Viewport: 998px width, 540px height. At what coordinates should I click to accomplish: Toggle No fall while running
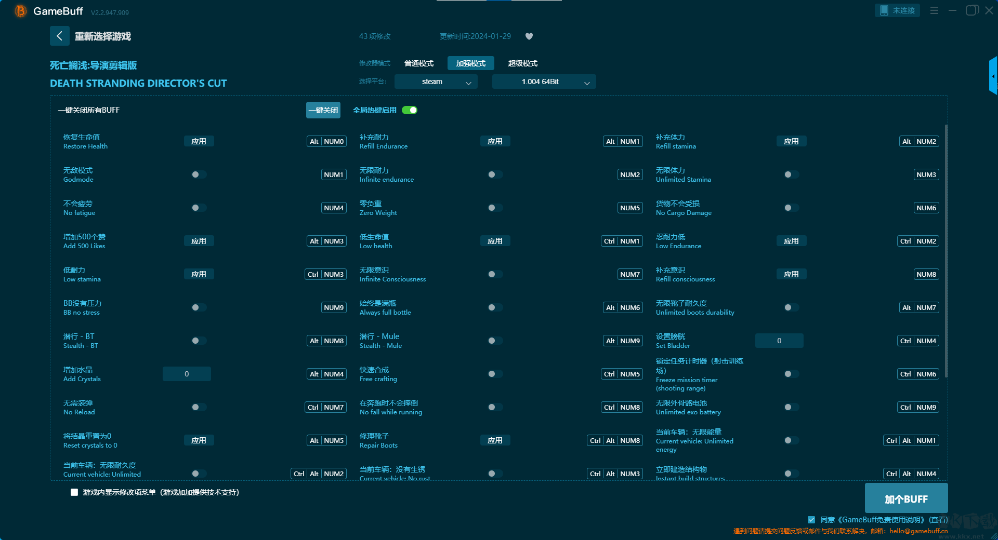point(495,407)
